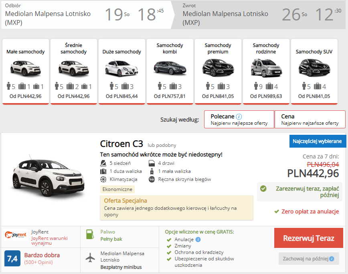Screen dimensions: 348x274
Task: Click the estate car image in Samochody kombi
Action: click(x=170, y=68)
